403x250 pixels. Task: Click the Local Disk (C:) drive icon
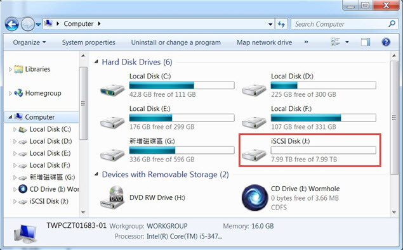pyautogui.click(x=112, y=90)
